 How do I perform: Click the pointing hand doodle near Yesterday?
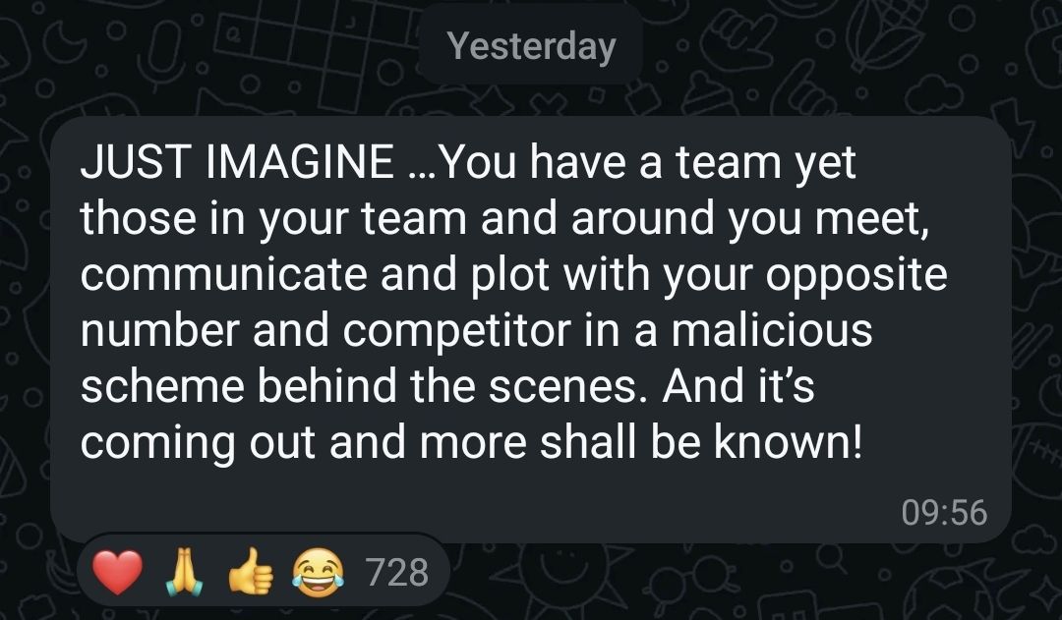pos(738,40)
